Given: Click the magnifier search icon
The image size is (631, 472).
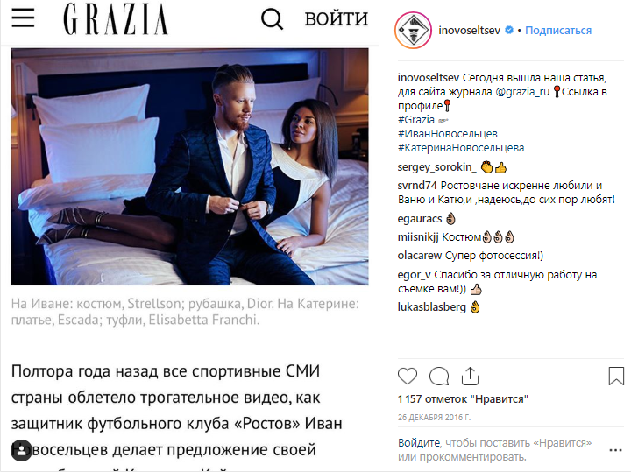Looking at the screenshot, I should tap(272, 19).
